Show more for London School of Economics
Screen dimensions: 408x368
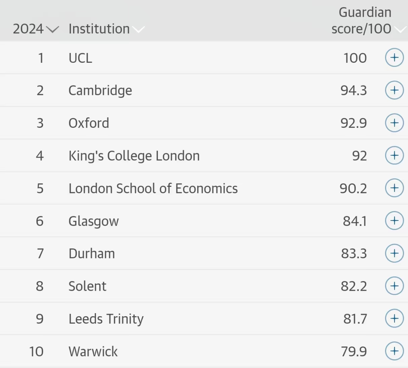[x=394, y=188]
